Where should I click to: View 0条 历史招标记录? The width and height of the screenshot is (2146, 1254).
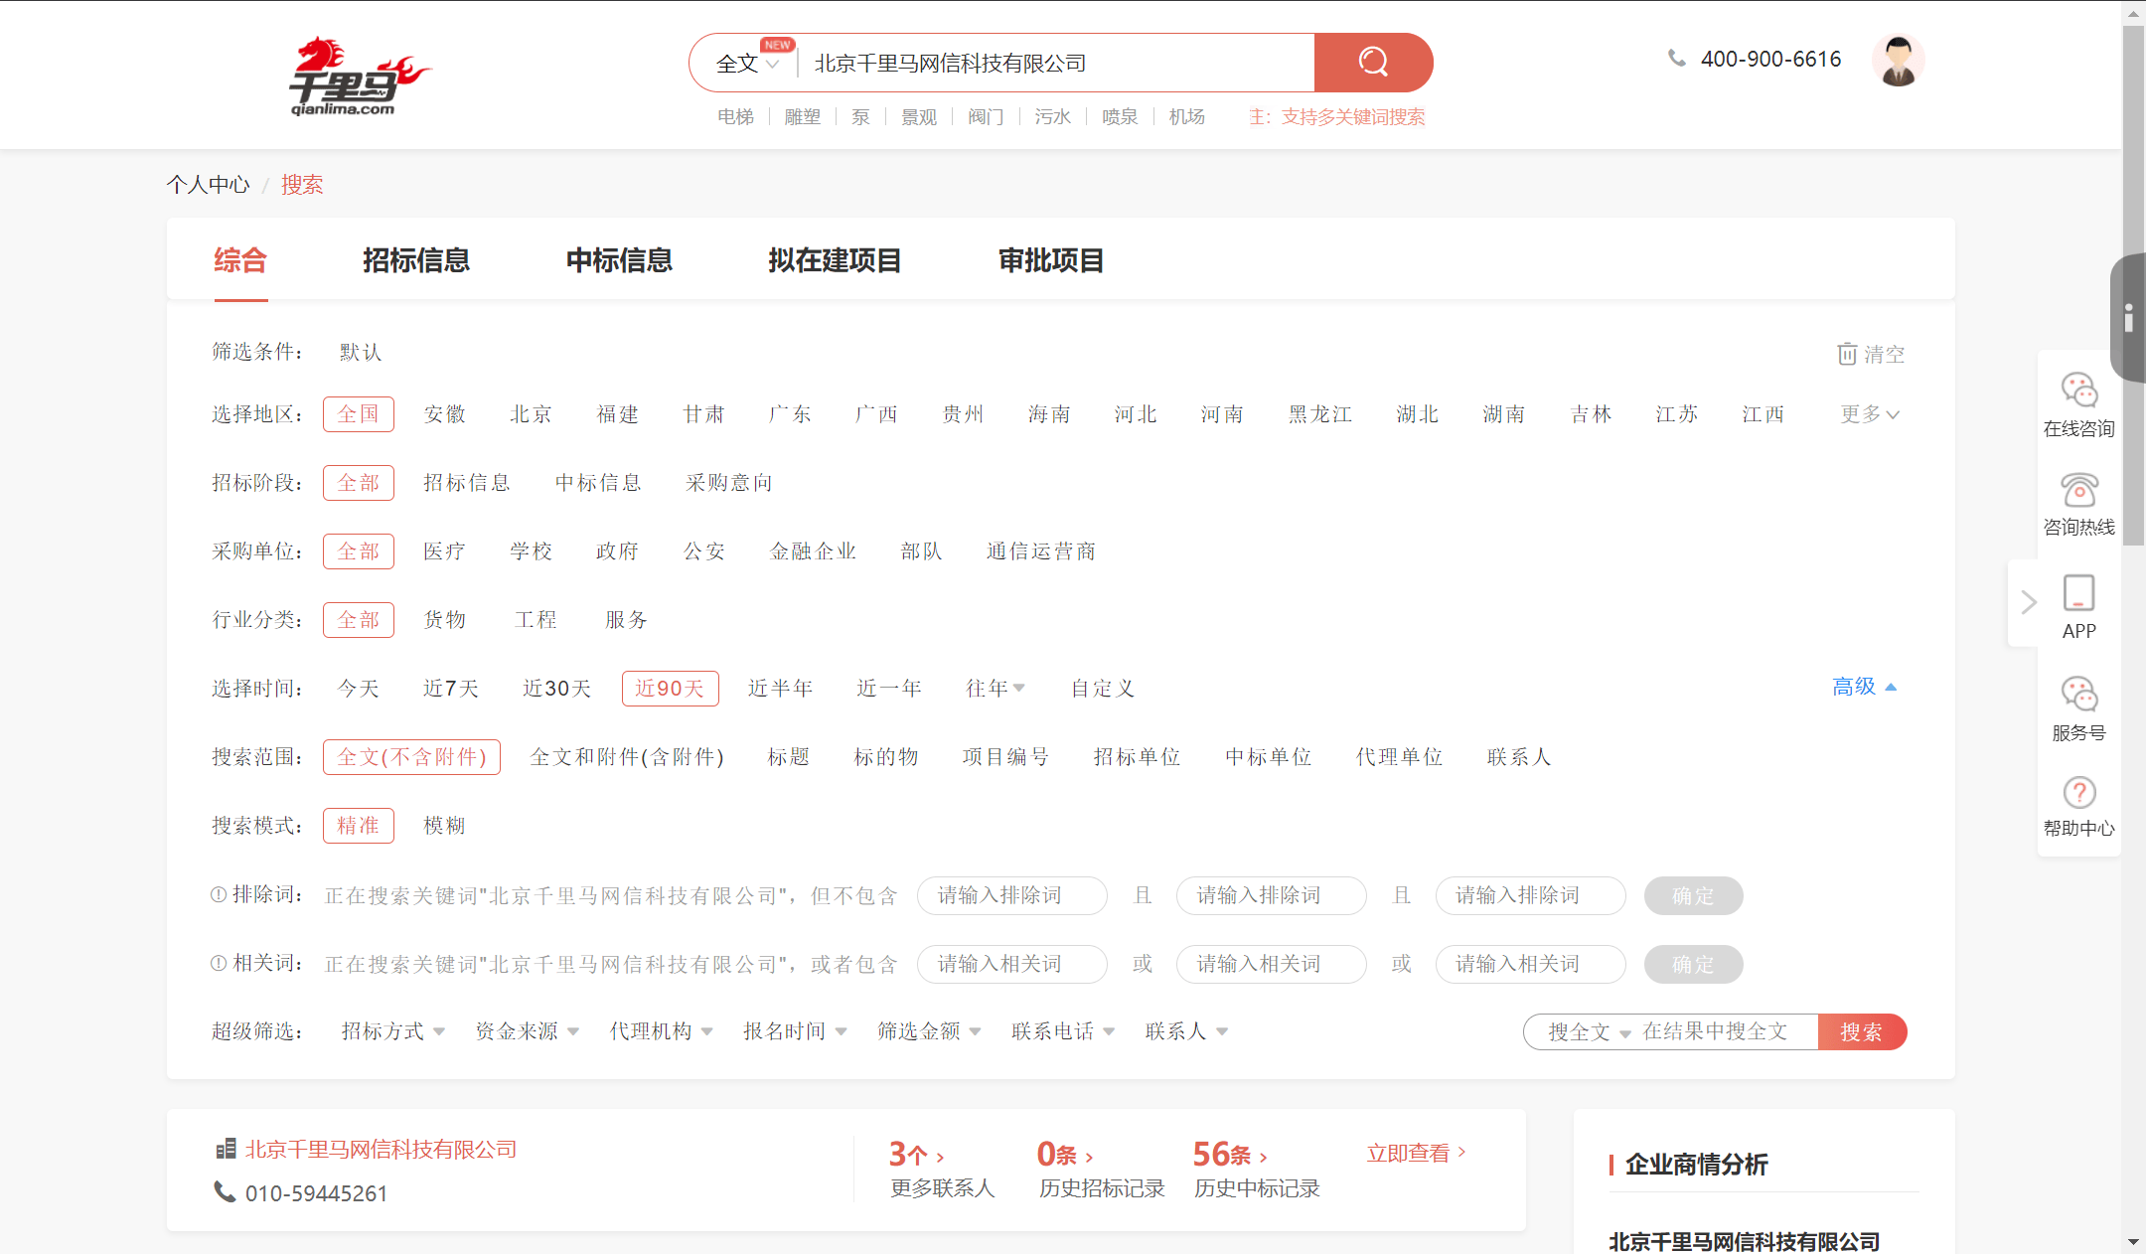tap(1101, 1169)
